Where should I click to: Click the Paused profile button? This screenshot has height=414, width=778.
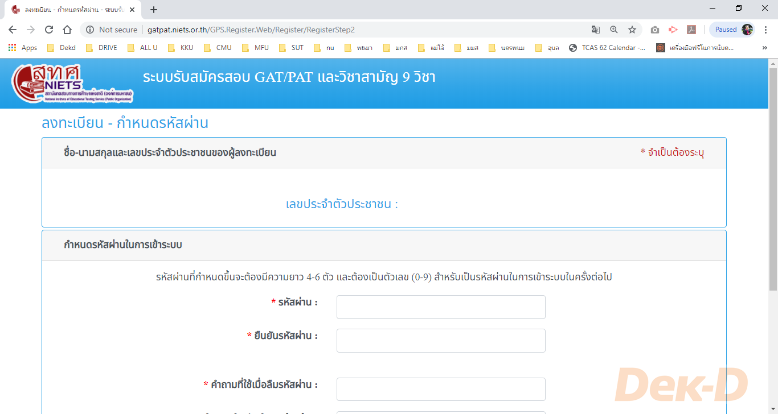coord(732,30)
